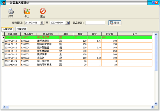160x111 pixels.
Task: Click the app icon in title bar
Action: coord(3,3)
